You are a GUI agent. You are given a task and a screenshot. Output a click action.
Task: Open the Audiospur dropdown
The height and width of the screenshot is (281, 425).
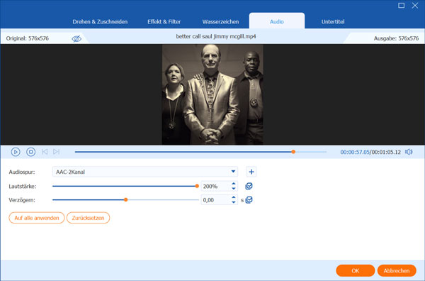[145, 172]
